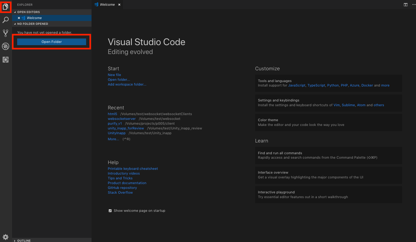This screenshot has width=416, height=242.
Task: Open the recent websocketserver project
Action: (x=122, y=119)
